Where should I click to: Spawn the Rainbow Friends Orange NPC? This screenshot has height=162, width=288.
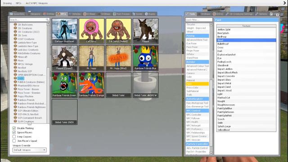[x=91, y=85]
